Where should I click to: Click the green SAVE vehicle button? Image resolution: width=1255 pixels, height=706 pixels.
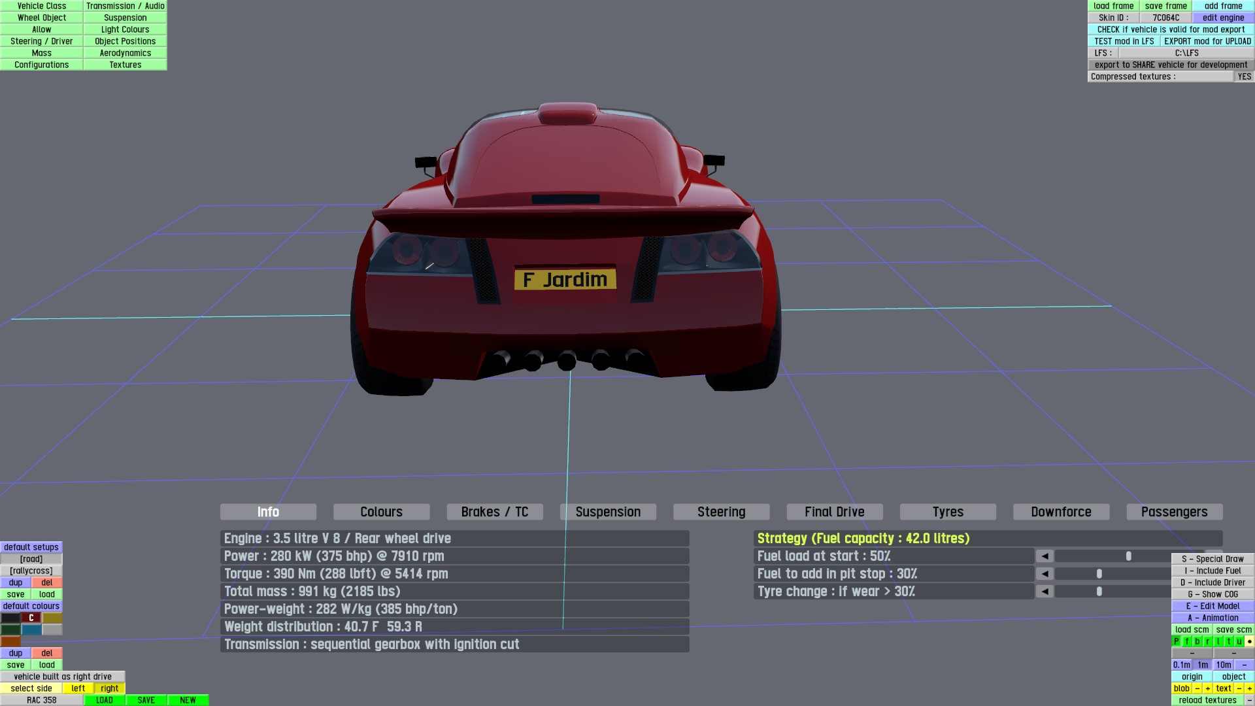[146, 700]
